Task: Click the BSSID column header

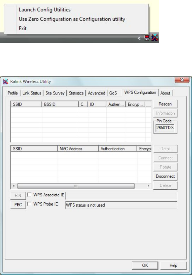Action: tap(60, 104)
